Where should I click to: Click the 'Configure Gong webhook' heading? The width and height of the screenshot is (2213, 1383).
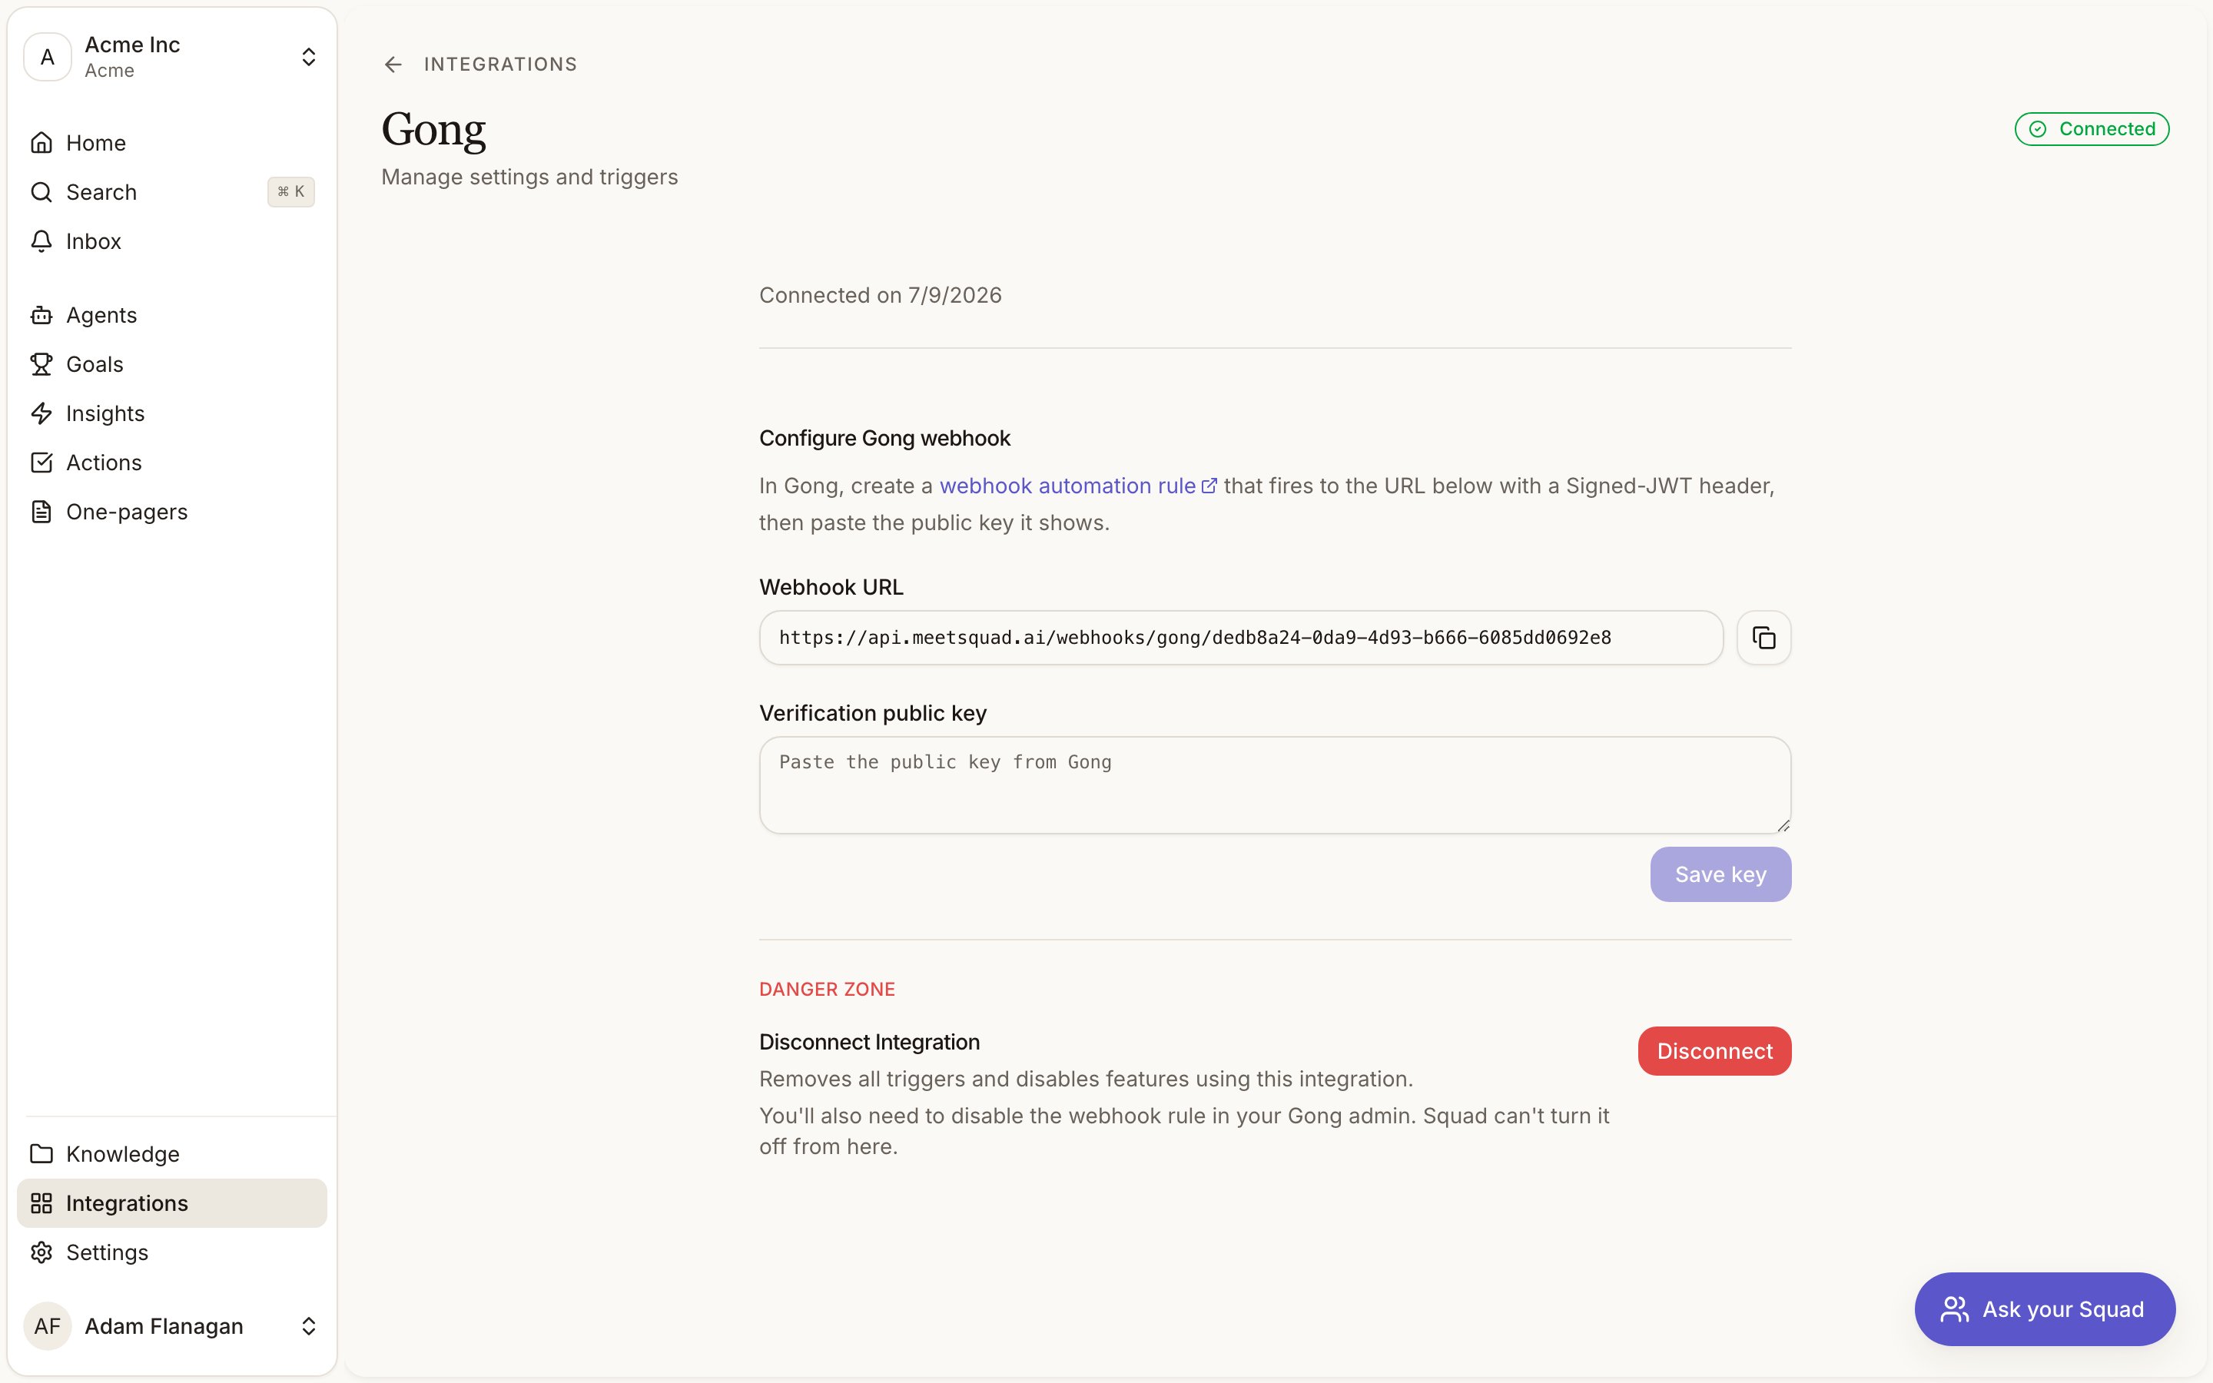click(884, 438)
